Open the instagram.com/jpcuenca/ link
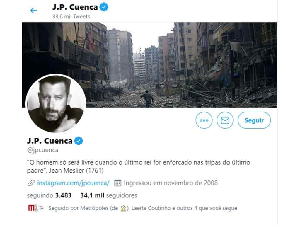 [x=73, y=183]
